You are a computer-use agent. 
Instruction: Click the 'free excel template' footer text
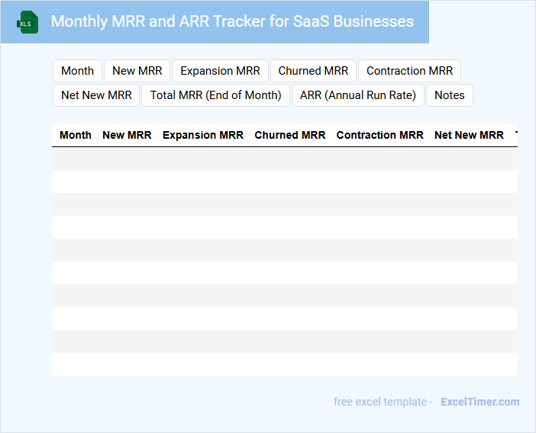pyautogui.click(x=383, y=402)
